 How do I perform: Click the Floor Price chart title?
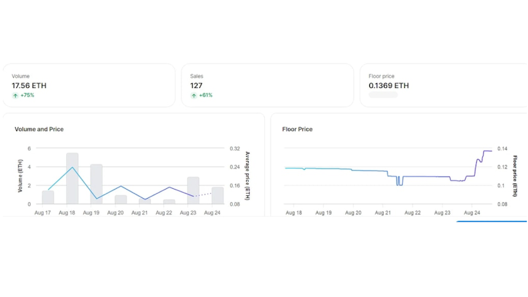click(x=297, y=129)
